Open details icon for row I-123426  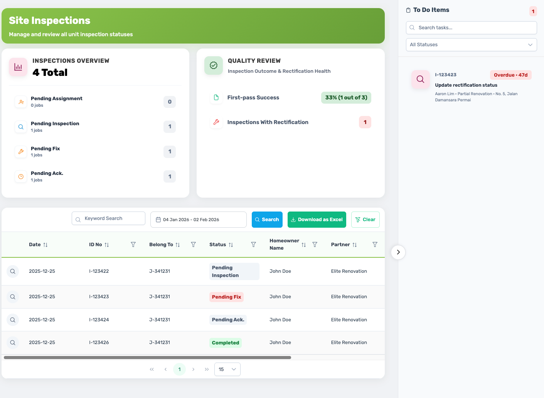tap(13, 343)
